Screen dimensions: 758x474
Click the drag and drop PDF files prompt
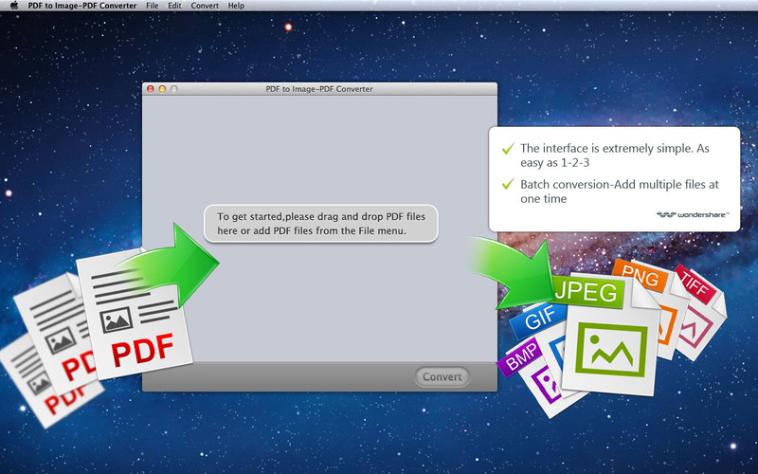coord(320,224)
